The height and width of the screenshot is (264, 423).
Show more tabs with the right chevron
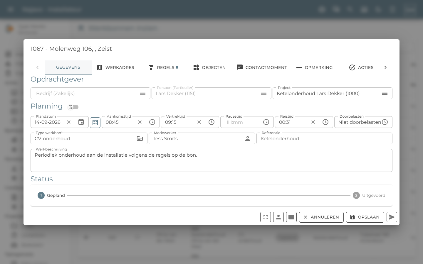(x=385, y=67)
